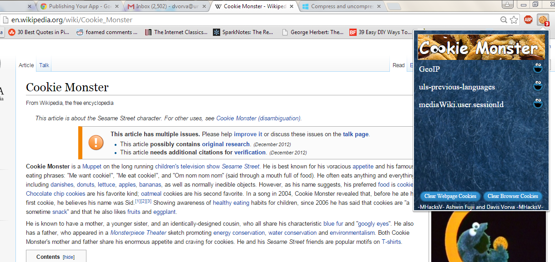Follow the T-shirts link
Viewport: 555px width, 262px height.
392,242
